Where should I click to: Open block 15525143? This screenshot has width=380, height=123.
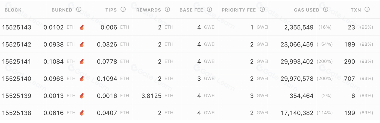coord(17,27)
